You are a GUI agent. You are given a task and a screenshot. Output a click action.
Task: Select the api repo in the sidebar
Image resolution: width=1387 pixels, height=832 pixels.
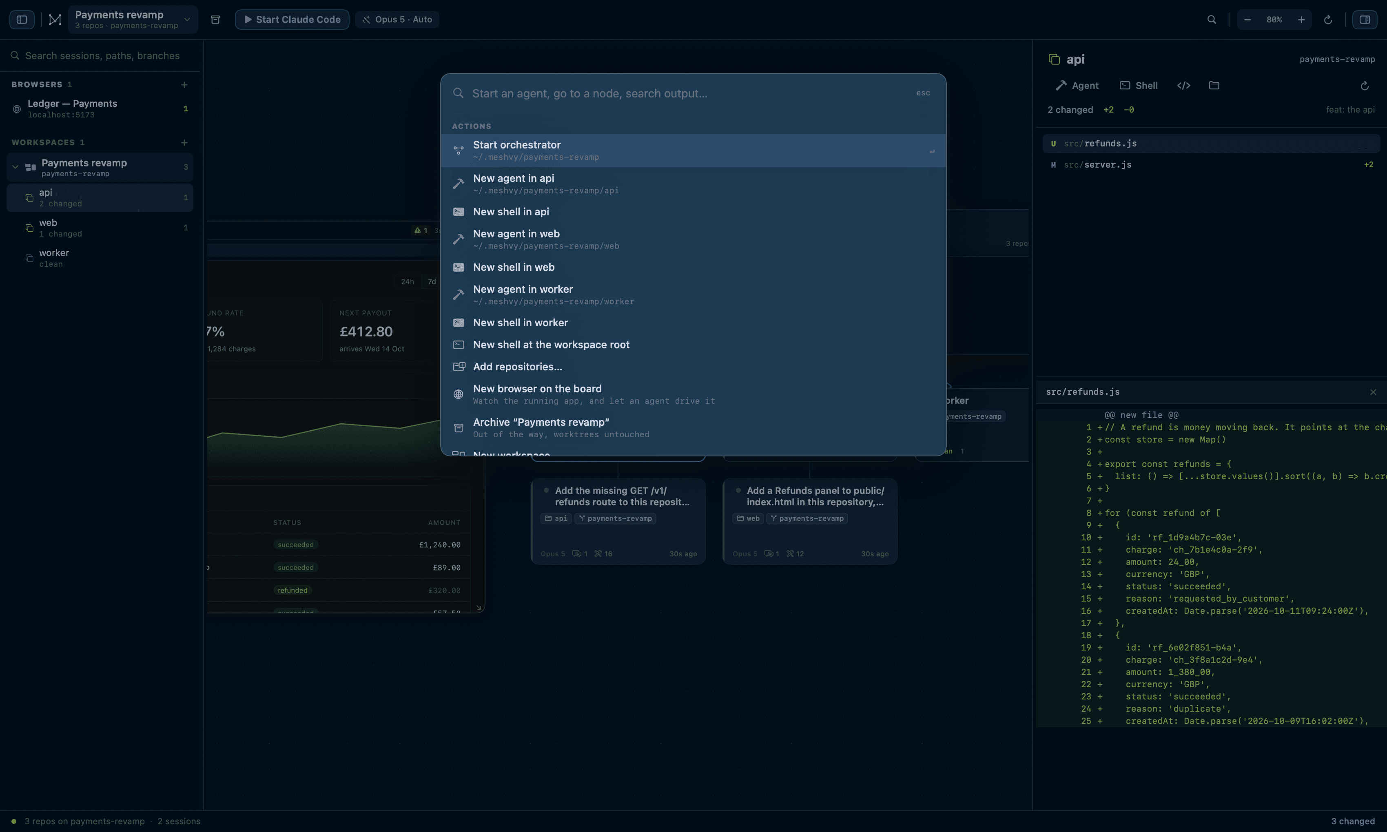[x=100, y=198]
